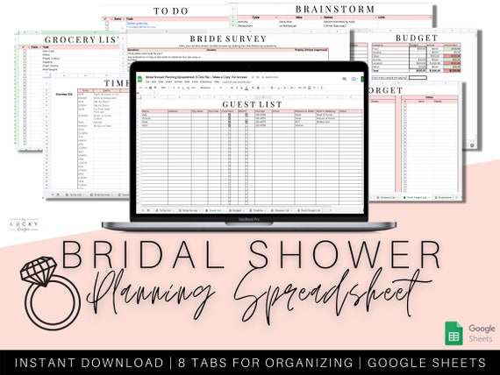
Task: Open the Format menu
Action: [x=177, y=81]
